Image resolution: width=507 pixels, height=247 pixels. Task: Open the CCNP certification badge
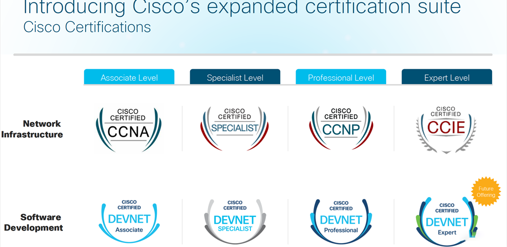[x=341, y=128]
